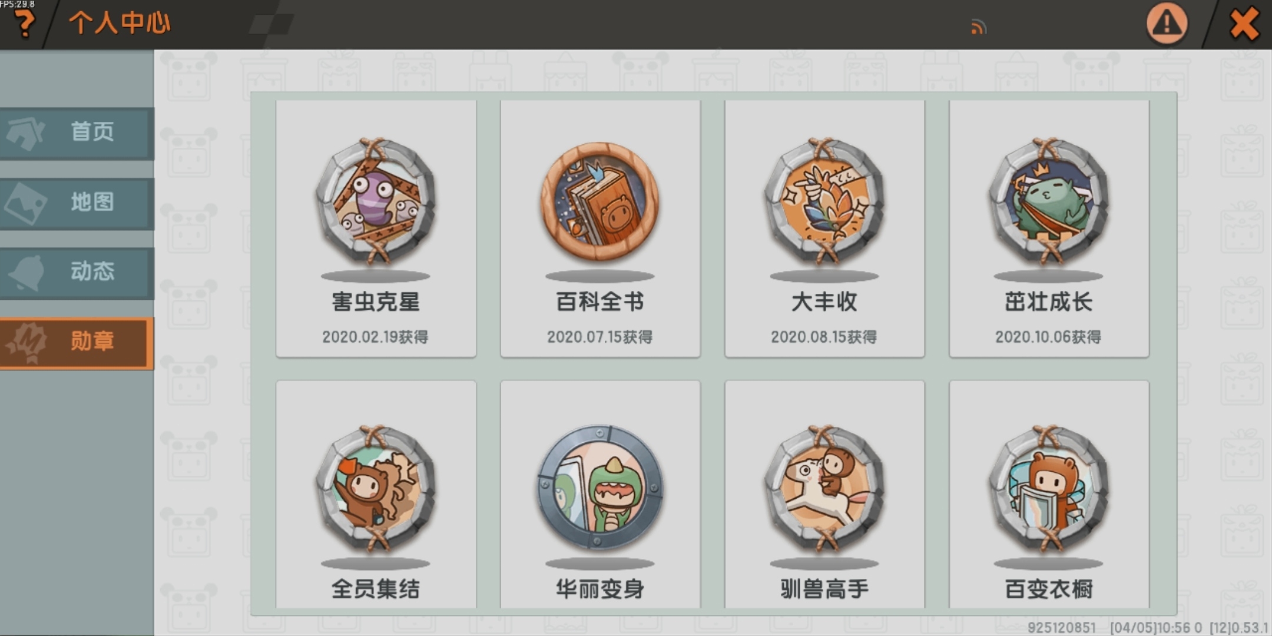The image size is (1272, 636).
Task: Select the 大丰收 harvest badge icon
Action: [824, 201]
